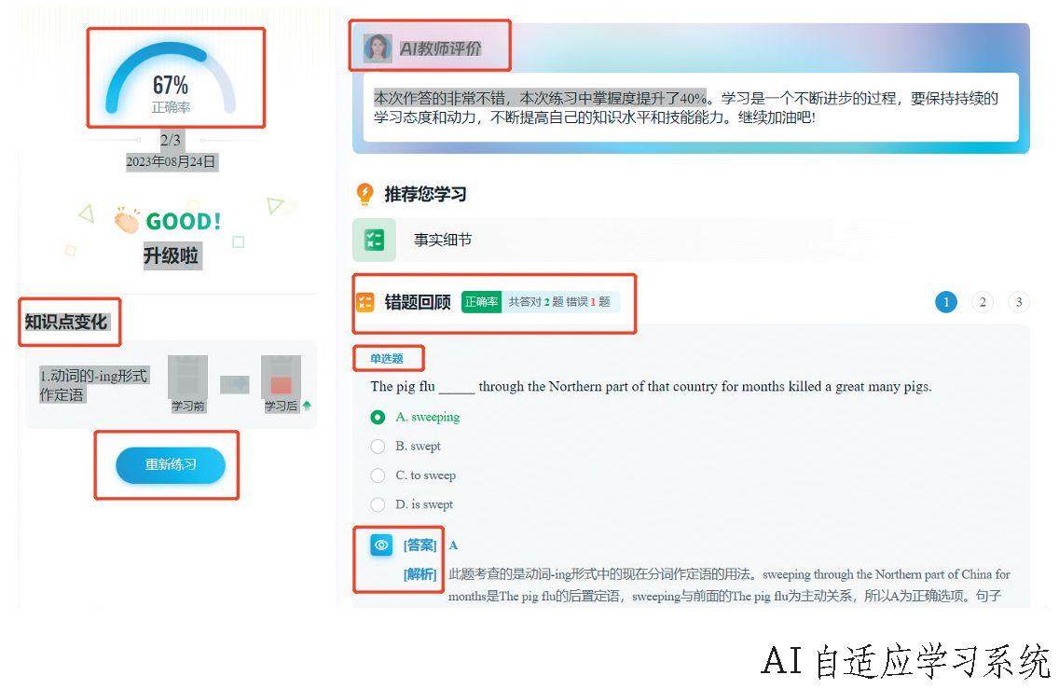
Task: Choose option C. to sweep
Action: point(413,475)
